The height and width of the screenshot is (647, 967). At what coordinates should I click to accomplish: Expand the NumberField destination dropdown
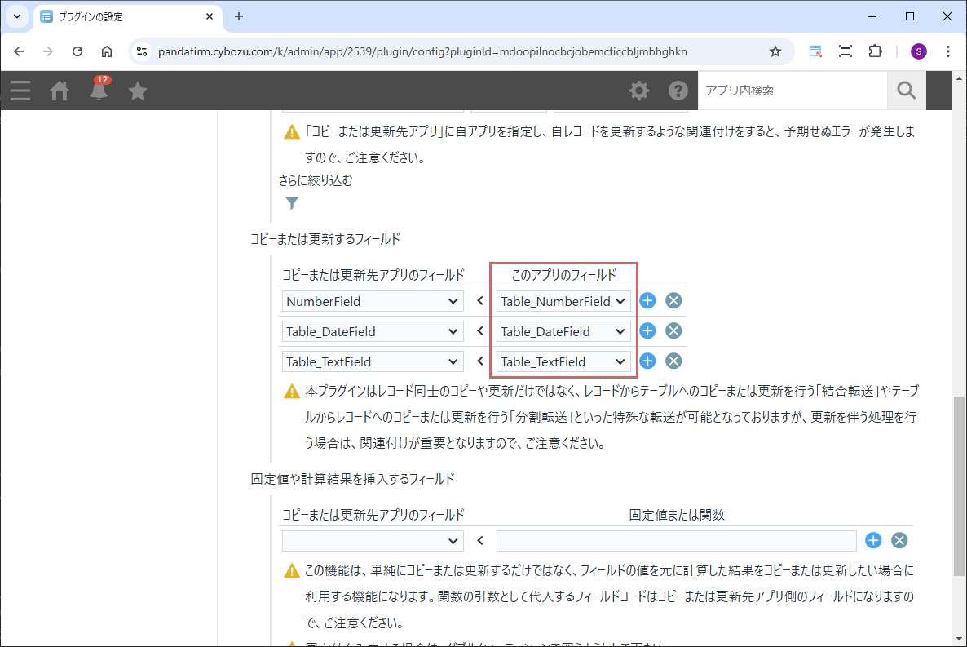373,301
